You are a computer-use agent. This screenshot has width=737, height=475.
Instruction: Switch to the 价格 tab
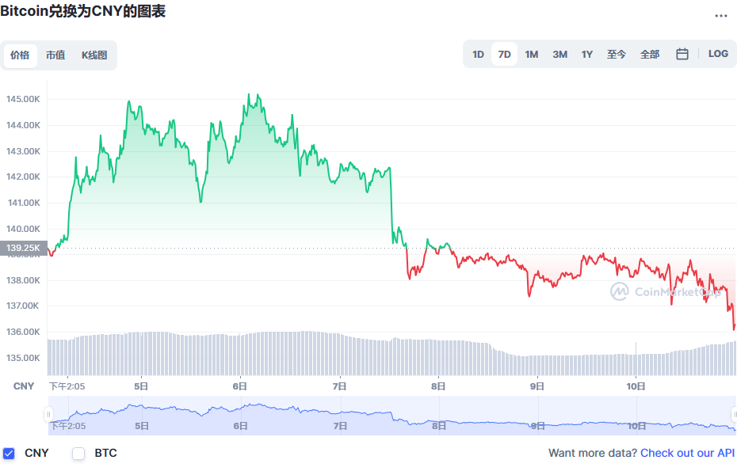20,55
